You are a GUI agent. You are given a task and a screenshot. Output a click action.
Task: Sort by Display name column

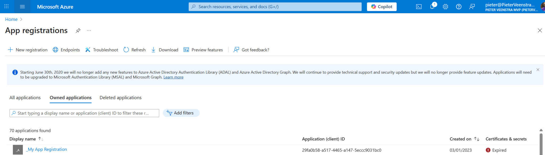click(26, 139)
